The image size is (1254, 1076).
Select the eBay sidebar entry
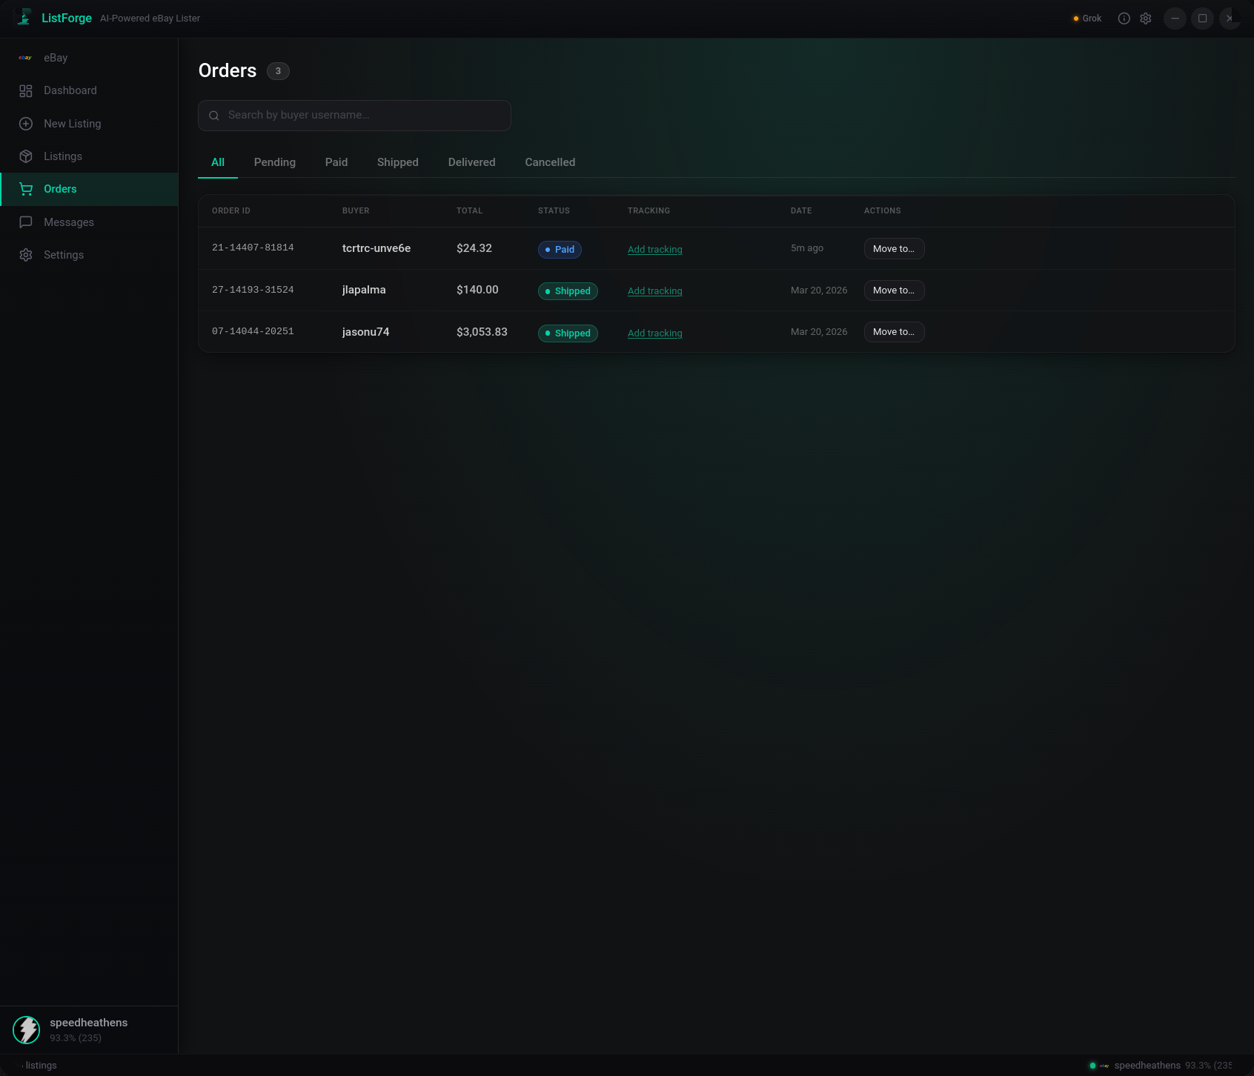click(x=89, y=58)
